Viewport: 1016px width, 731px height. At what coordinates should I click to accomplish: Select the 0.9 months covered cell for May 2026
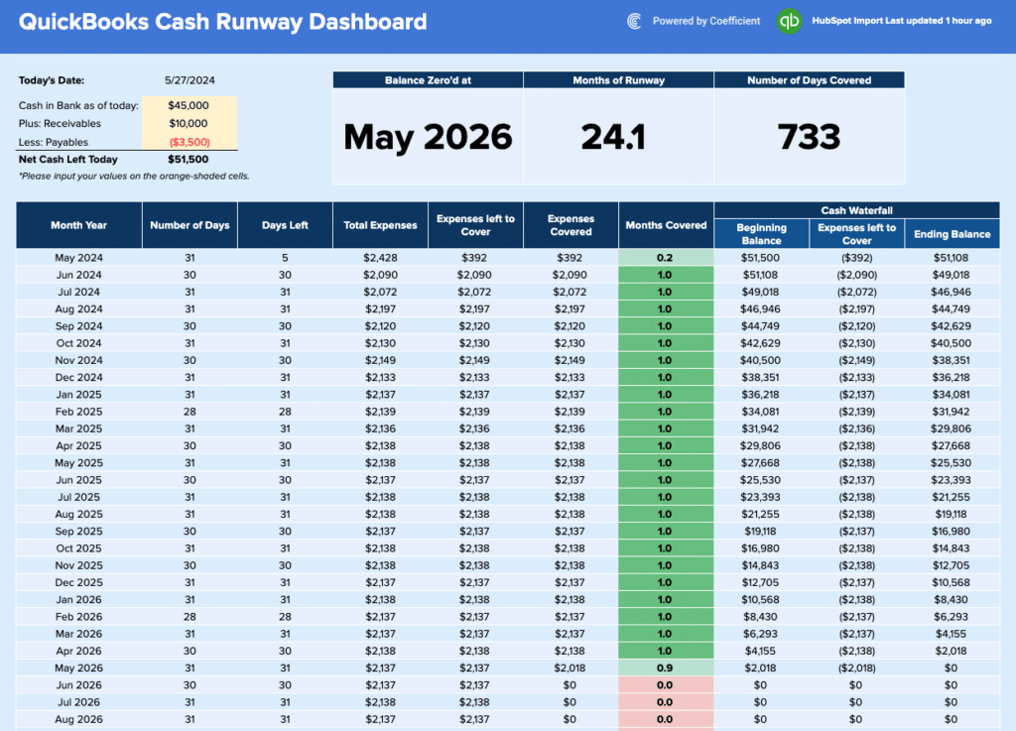(666, 668)
